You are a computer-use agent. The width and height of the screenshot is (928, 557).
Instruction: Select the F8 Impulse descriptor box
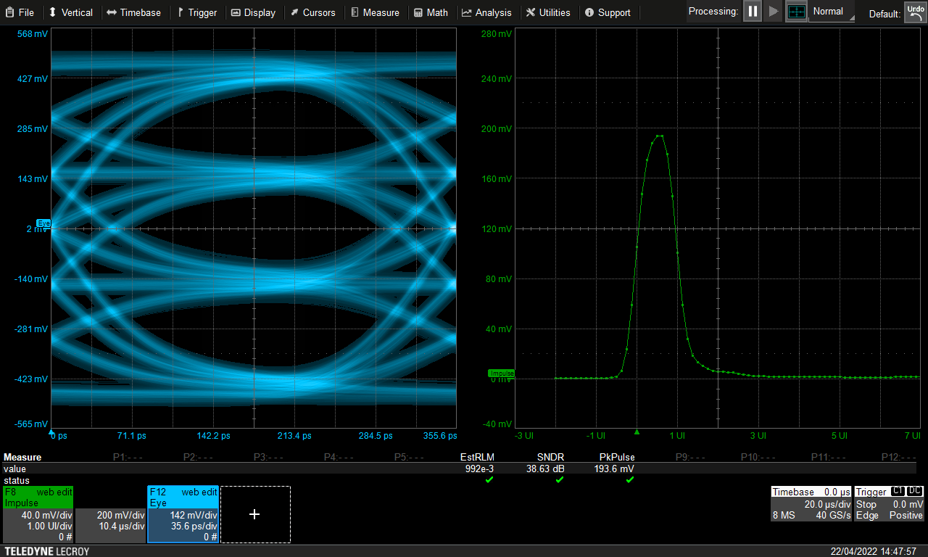pos(38,514)
